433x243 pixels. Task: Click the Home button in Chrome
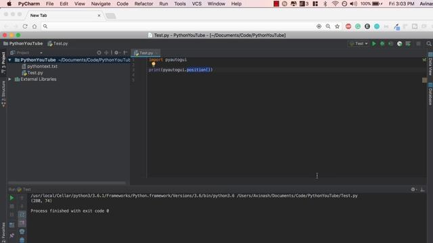pyautogui.click(x=35, y=26)
